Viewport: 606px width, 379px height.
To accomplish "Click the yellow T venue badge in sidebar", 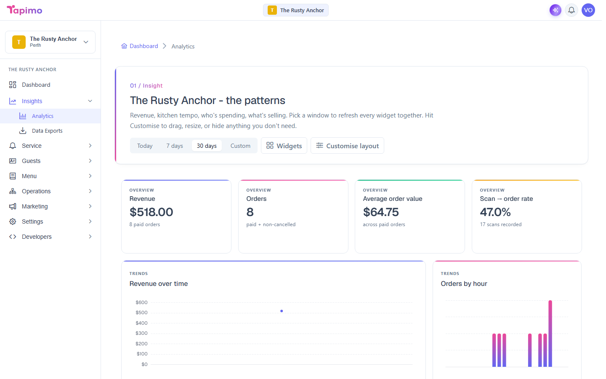I will (x=19, y=42).
